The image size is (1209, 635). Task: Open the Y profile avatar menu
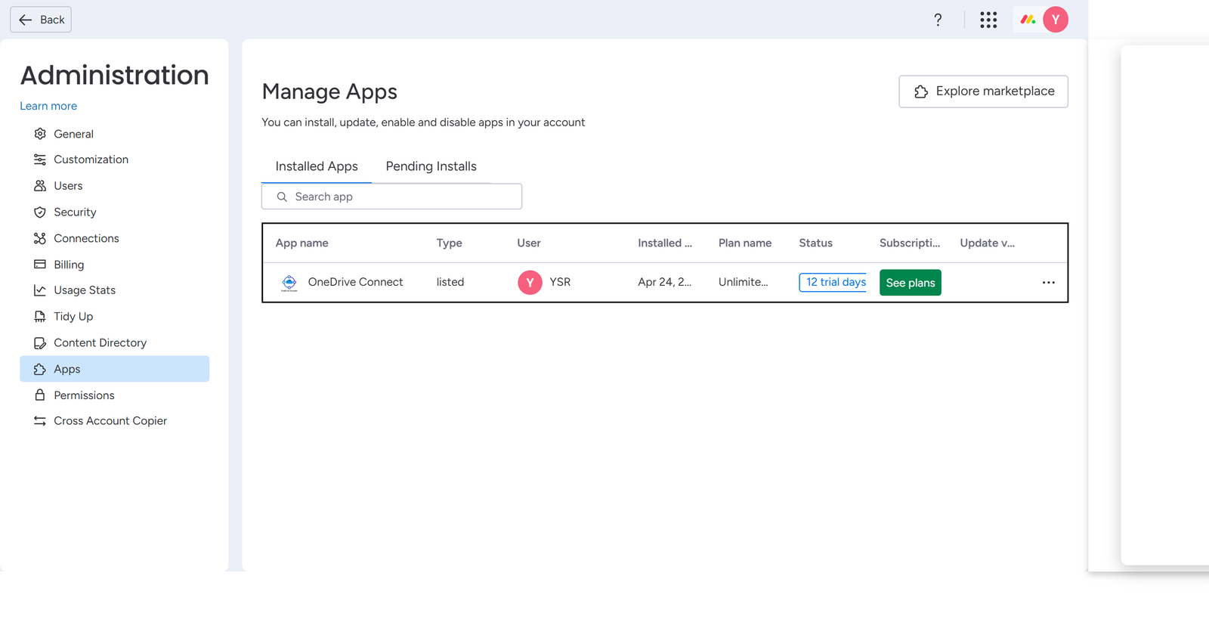[1056, 20]
